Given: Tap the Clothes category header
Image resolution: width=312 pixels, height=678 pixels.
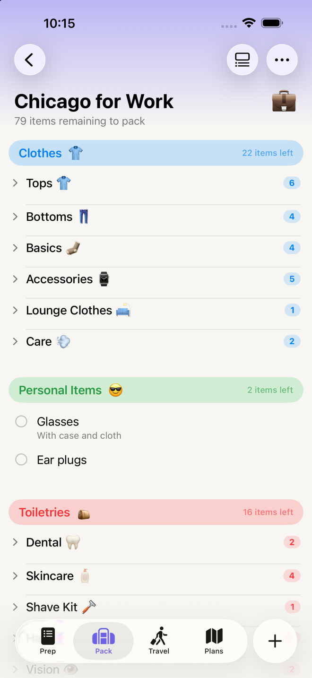Looking at the screenshot, I should 156,153.
